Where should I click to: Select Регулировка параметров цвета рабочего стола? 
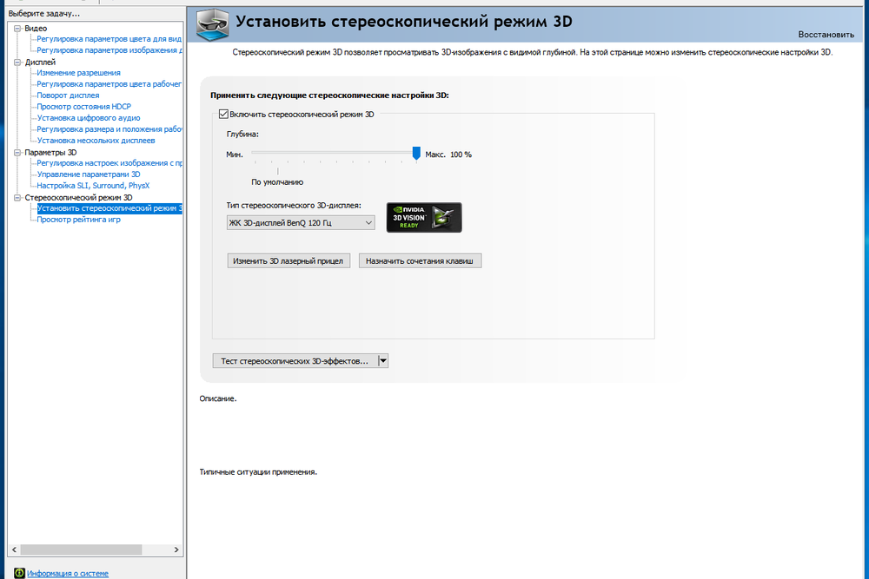pos(109,84)
